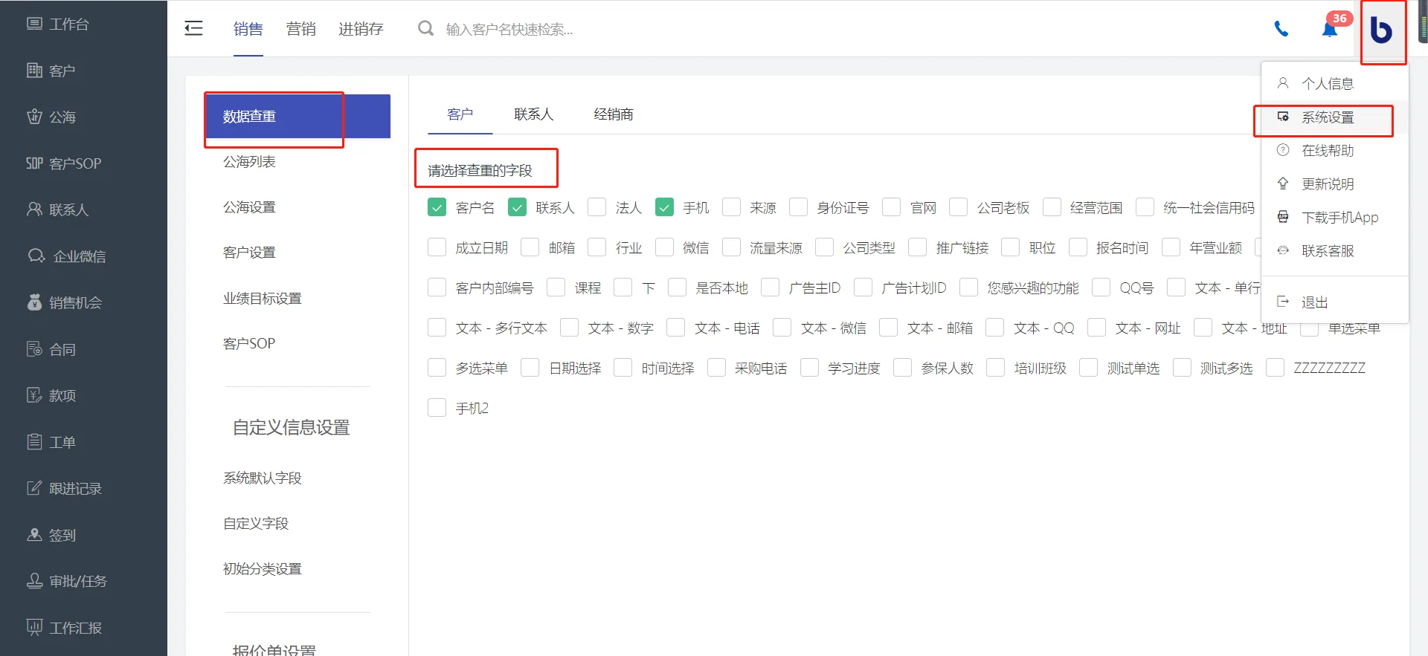1428x656 pixels.
Task: Click the 合同 contracts sidebar icon
Action: click(x=34, y=349)
